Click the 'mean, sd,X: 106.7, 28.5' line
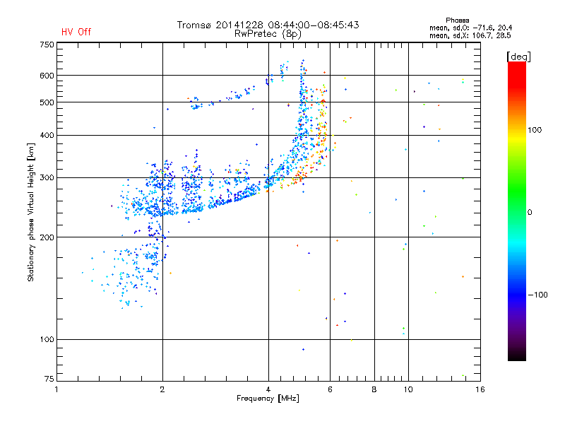Screen dimensions: 565x424 (470, 35)
